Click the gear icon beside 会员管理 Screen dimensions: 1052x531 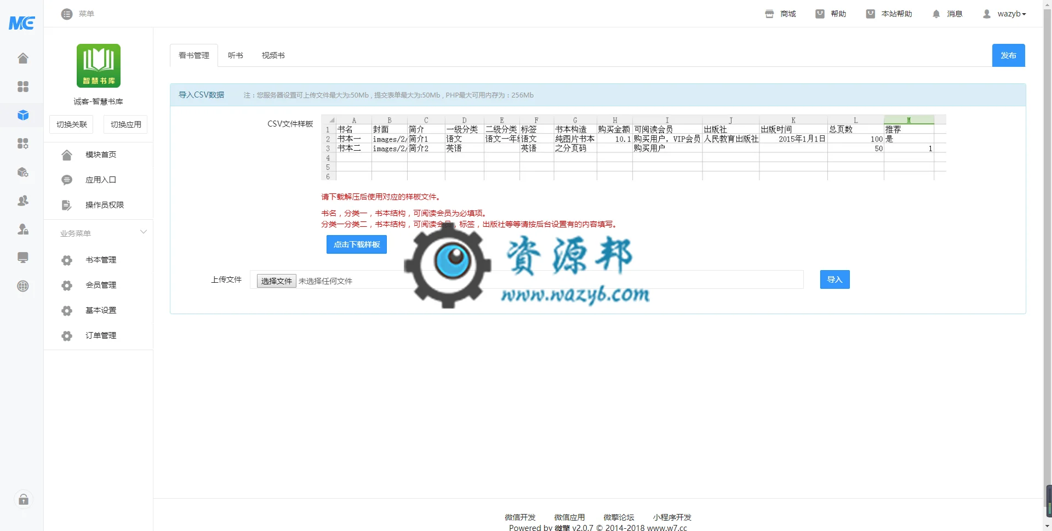pyautogui.click(x=67, y=286)
